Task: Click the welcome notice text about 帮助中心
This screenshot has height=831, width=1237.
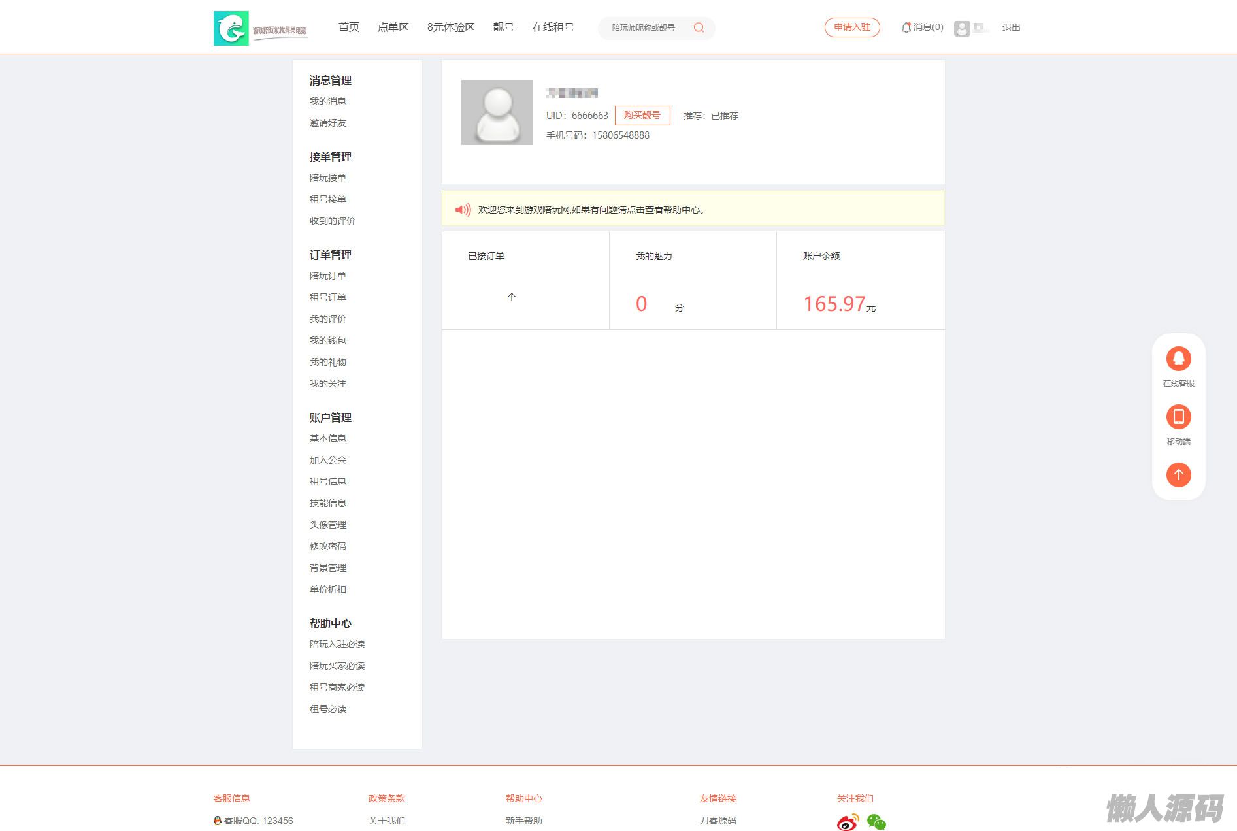Action: [x=592, y=210]
